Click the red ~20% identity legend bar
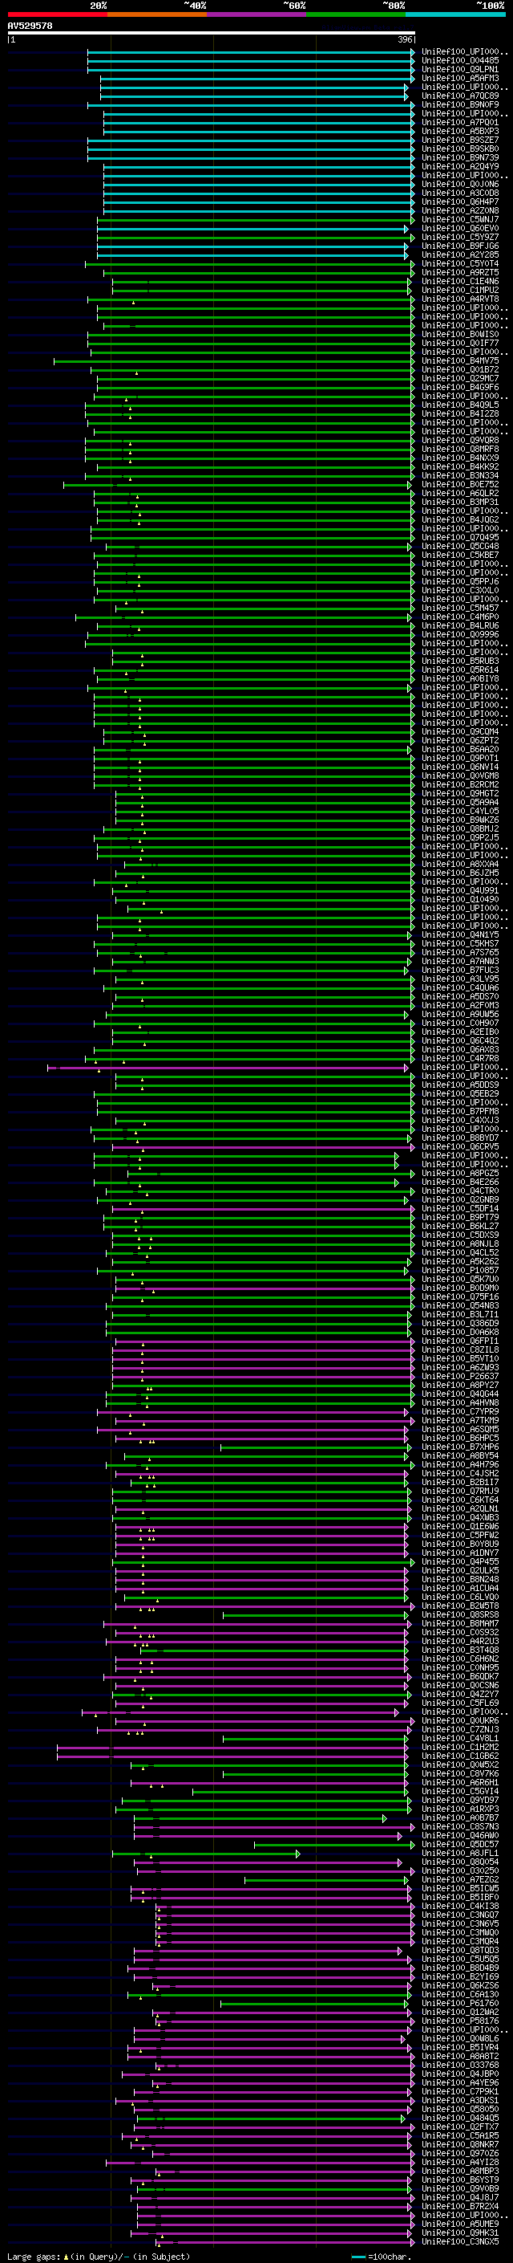The width and height of the screenshot is (513, 2263). [57, 14]
